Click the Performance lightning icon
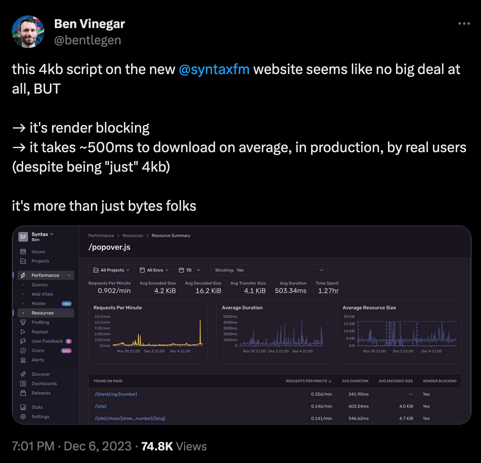This screenshot has width=481, height=463. click(x=23, y=275)
